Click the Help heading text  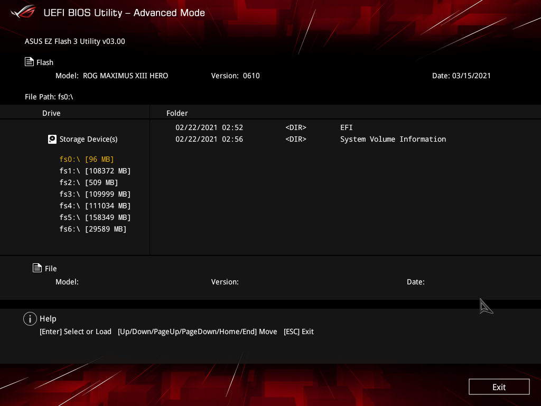point(48,319)
